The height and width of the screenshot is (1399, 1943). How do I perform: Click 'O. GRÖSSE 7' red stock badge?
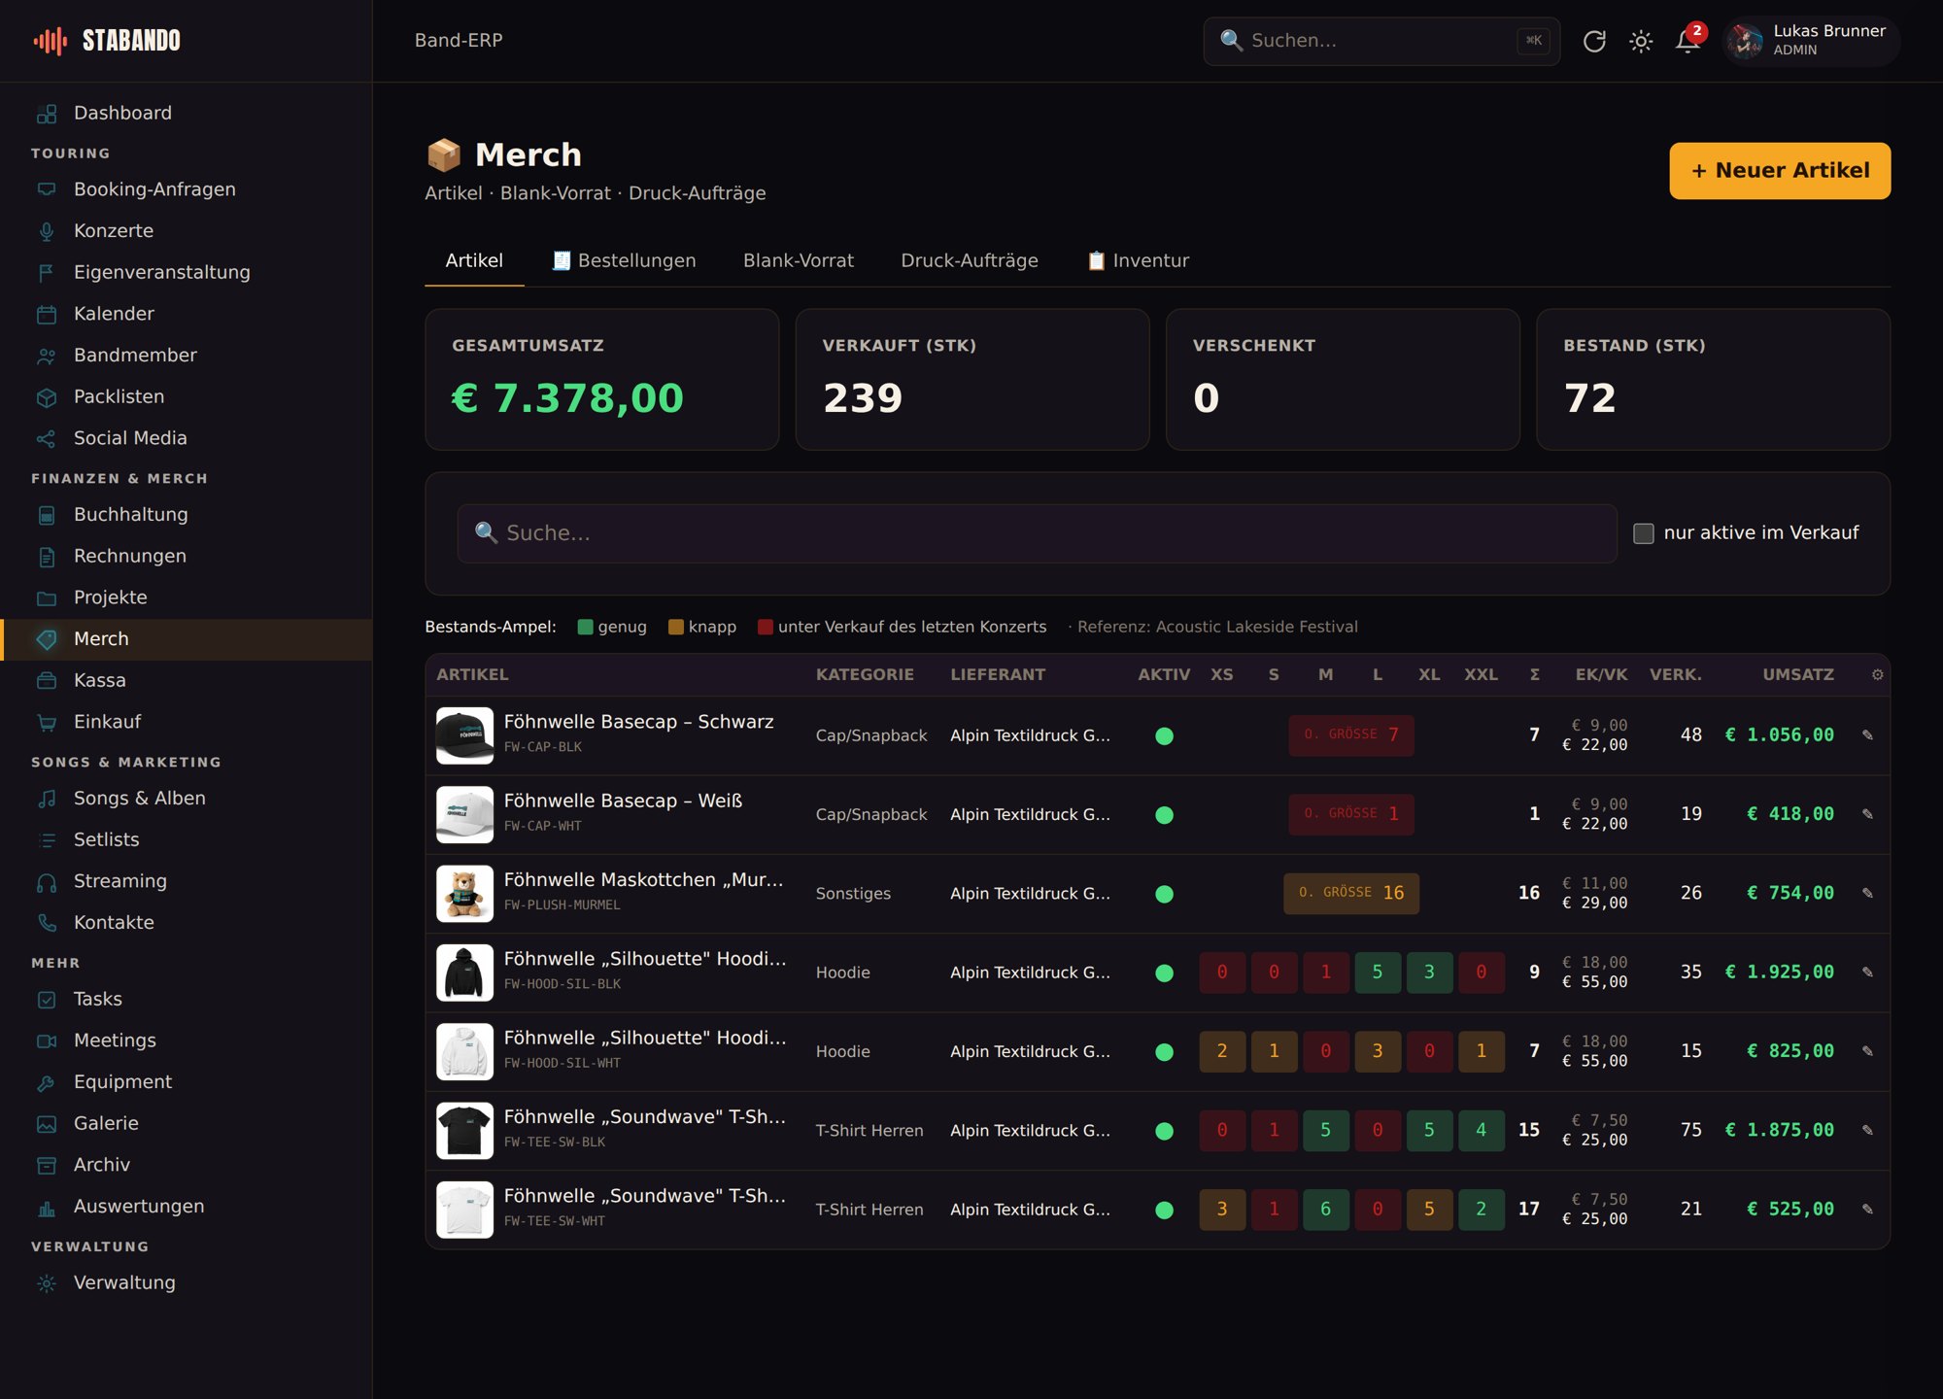pyautogui.click(x=1351, y=735)
